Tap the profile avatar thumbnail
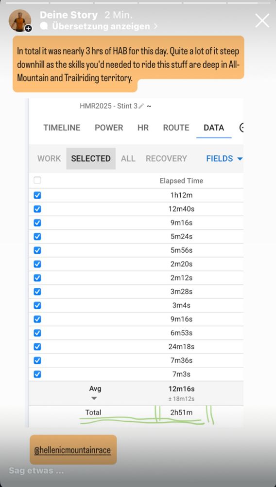This screenshot has height=487, width=276. pos(20,20)
